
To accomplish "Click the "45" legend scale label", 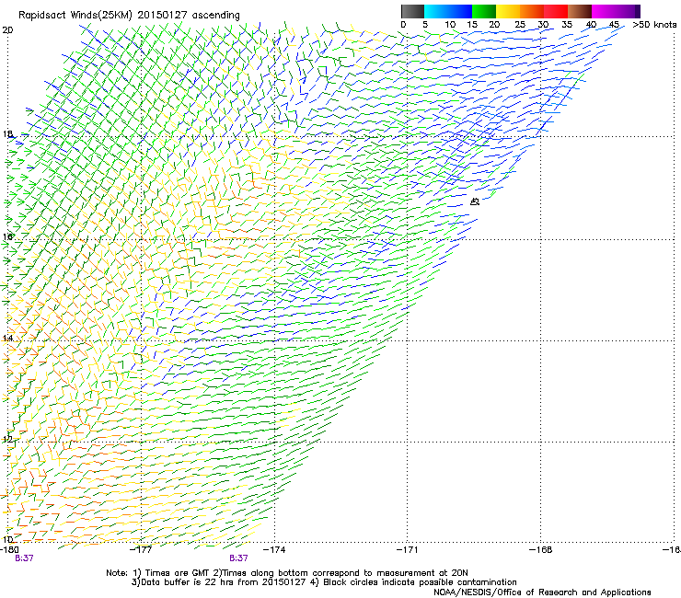I will pos(614,25).
